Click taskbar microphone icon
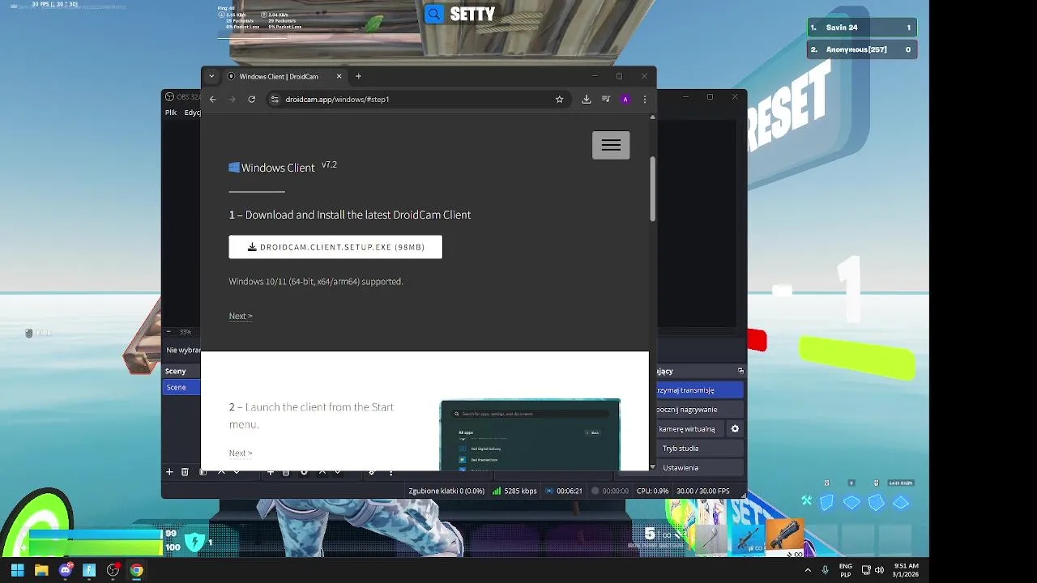The height and width of the screenshot is (583, 1037). pos(826,570)
